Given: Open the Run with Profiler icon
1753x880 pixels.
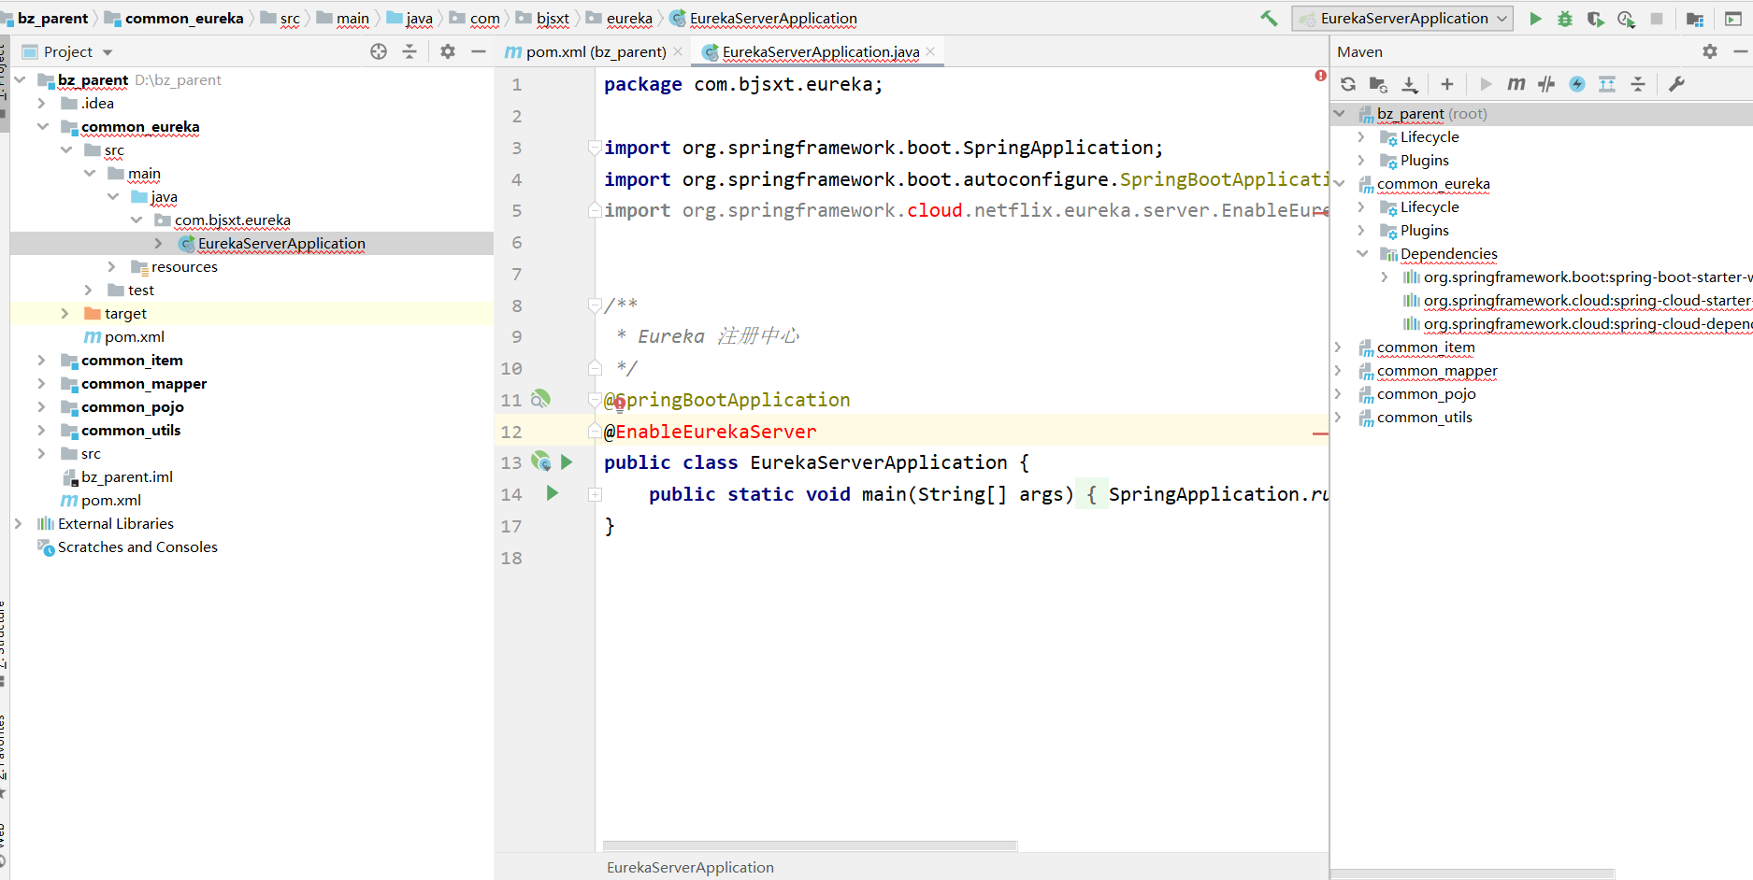Looking at the screenshot, I should [1627, 18].
